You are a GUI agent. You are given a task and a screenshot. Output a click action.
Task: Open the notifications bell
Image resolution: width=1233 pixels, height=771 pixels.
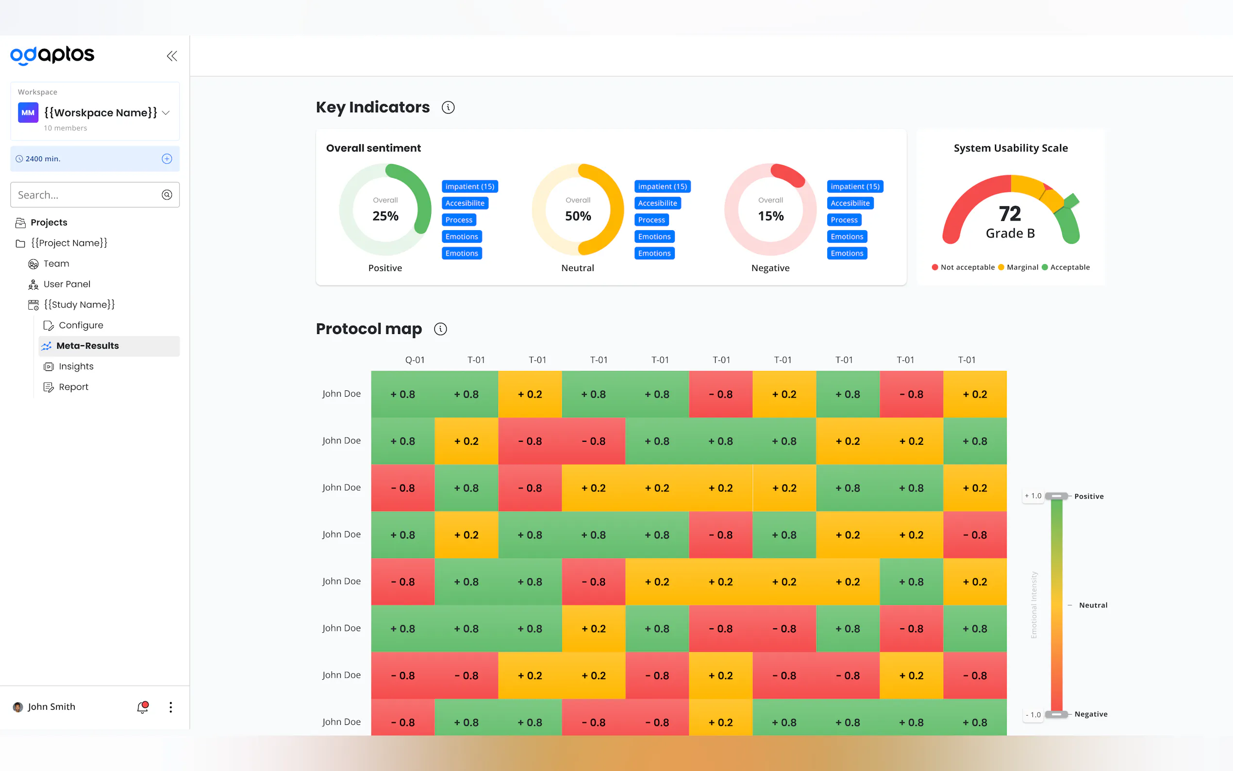pyautogui.click(x=143, y=707)
